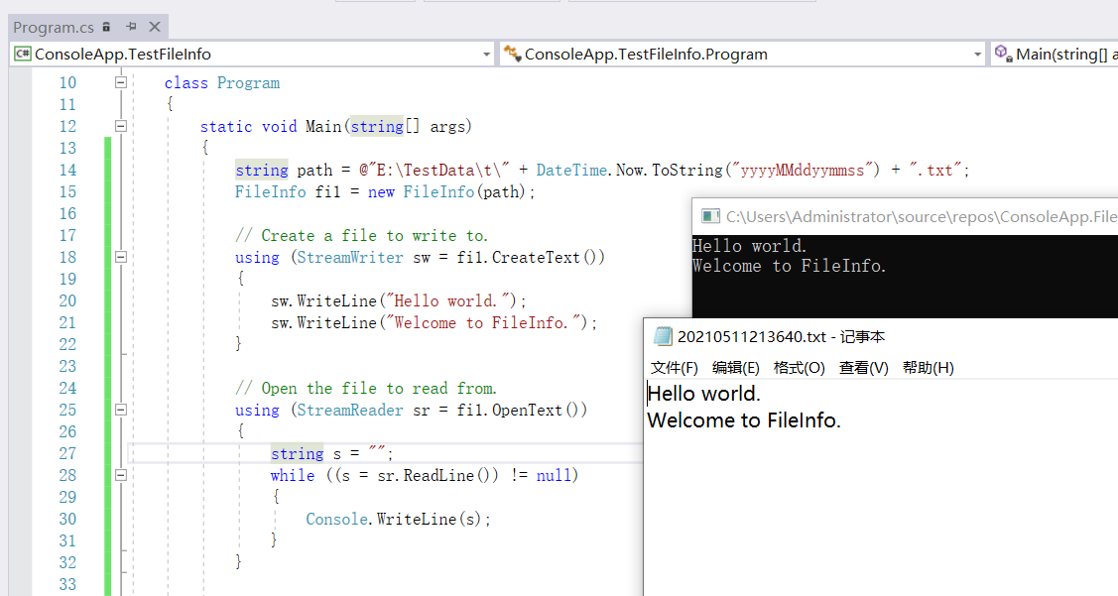The image size is (1118, 596).
Task: Click the lock icon on Program.cs tab
Action: coord(105,27)
